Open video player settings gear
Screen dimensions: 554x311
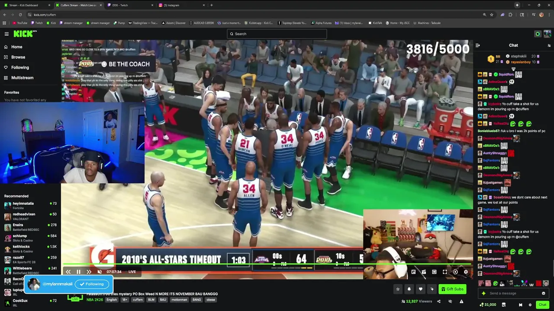coord(466,272)
